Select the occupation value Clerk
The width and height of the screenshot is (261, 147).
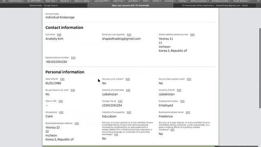49,116
